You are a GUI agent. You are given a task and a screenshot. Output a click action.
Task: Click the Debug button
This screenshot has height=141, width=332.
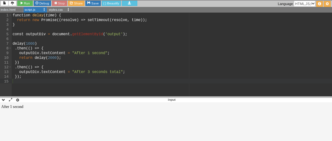click(42, 3)
